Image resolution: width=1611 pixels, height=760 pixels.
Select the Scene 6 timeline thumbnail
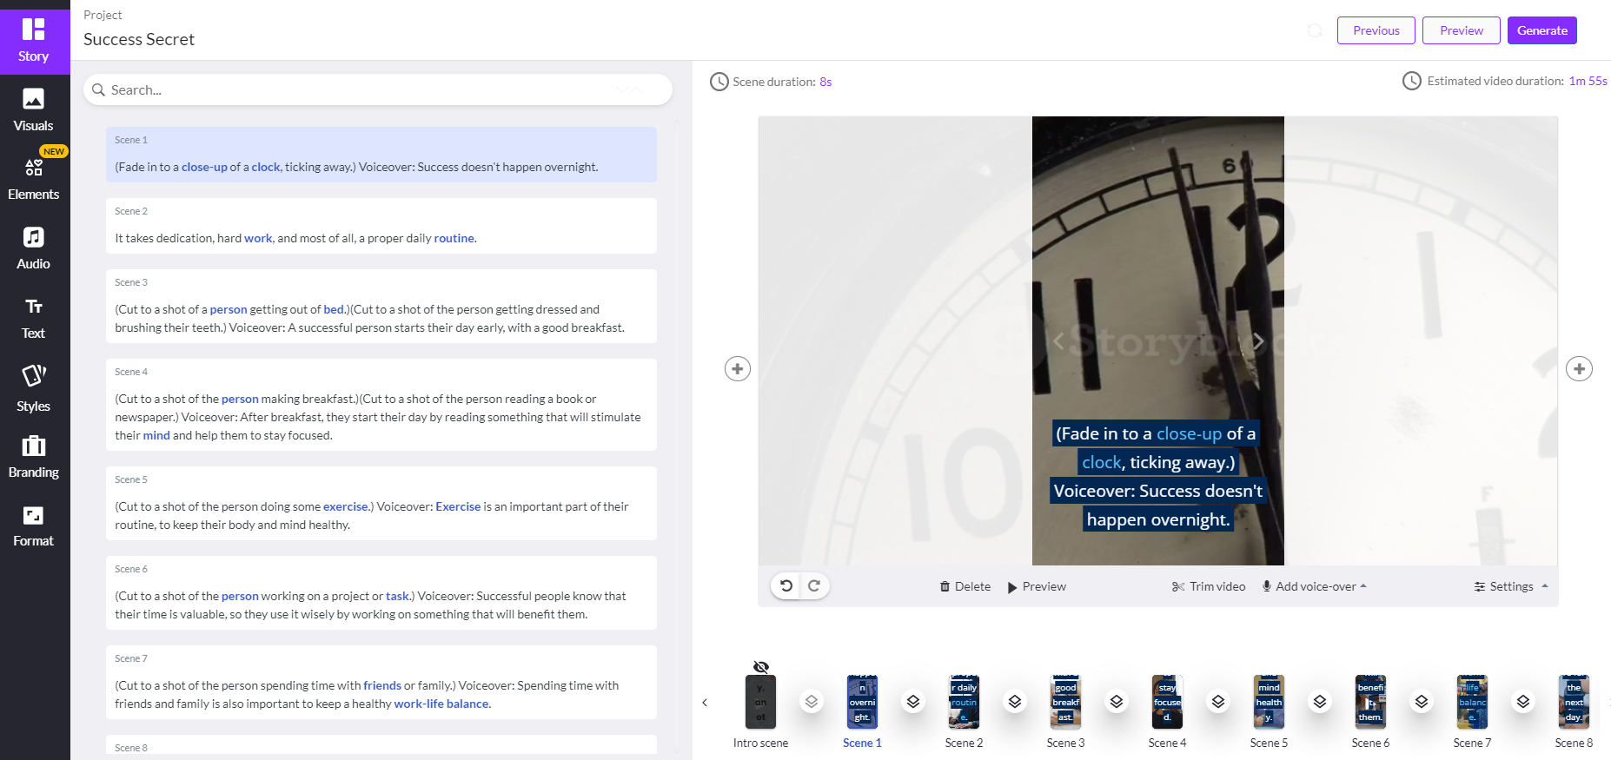click(x=1370, y=702)
